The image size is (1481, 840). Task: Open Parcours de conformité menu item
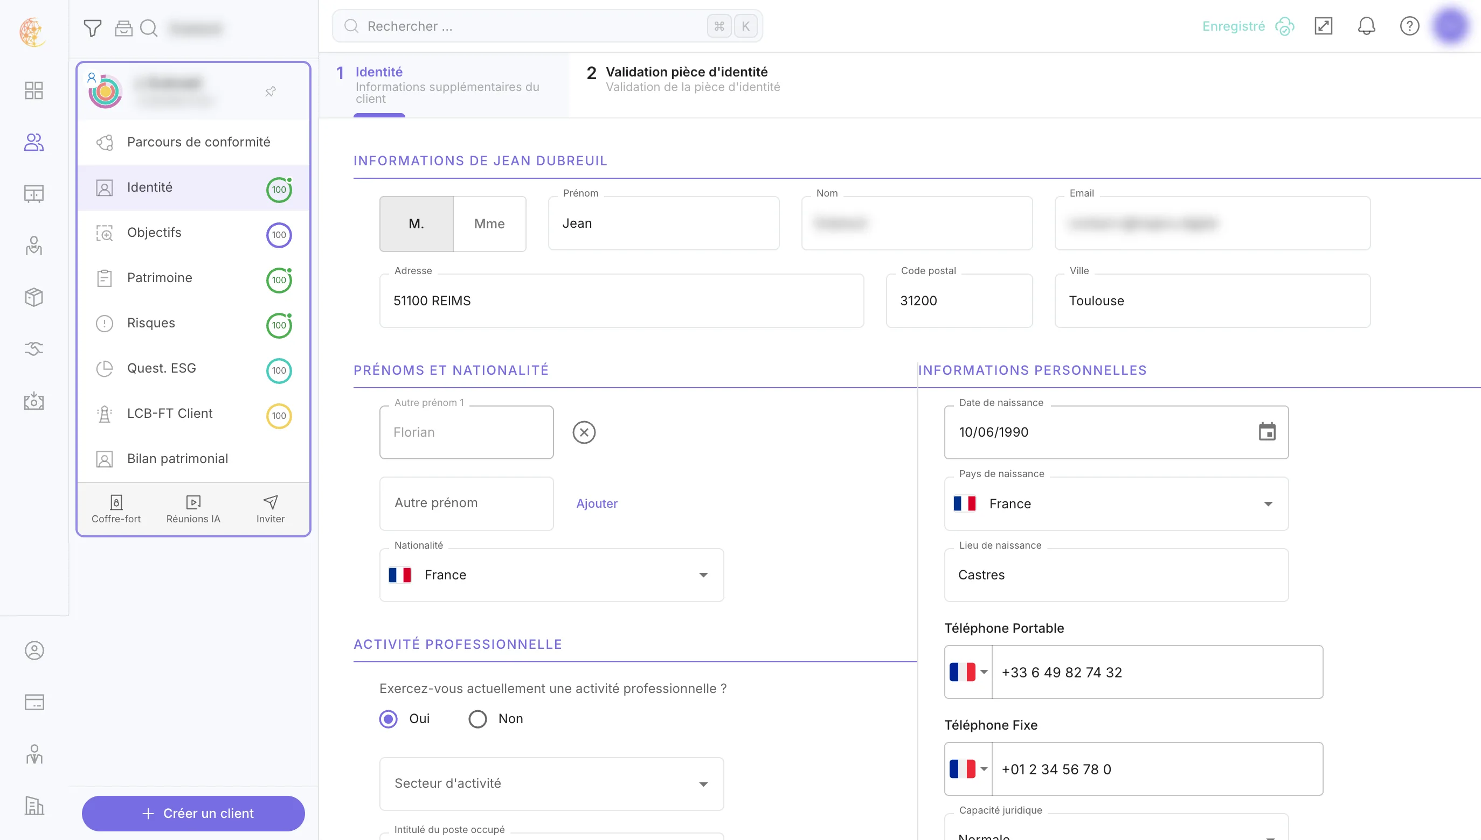click(x=193, y=143)
